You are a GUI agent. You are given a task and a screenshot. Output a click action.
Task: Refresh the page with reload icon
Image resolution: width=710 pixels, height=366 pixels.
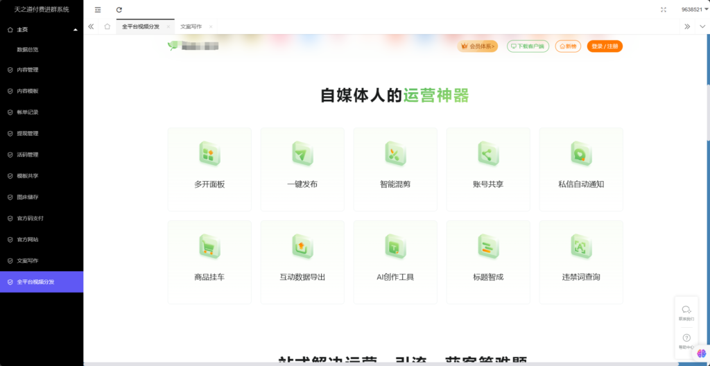[119, 10]
